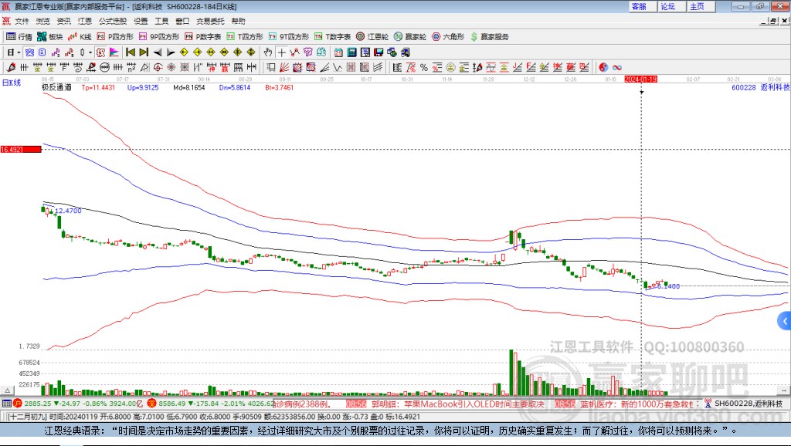791x446 pixels.
Task: Click the highlighted 2024-01-19 date marker
Action: (640, 79)
